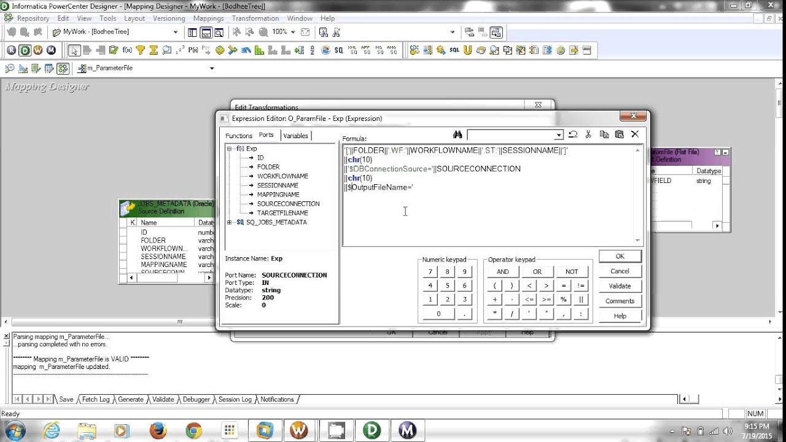This screenshot has height=442, width=786.
Task: Select the Session Log output tab
Action: (235, 399)
